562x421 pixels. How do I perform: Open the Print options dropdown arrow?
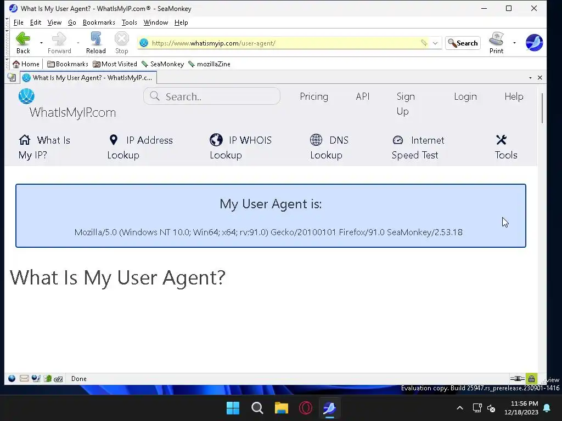tap(514, 43)
